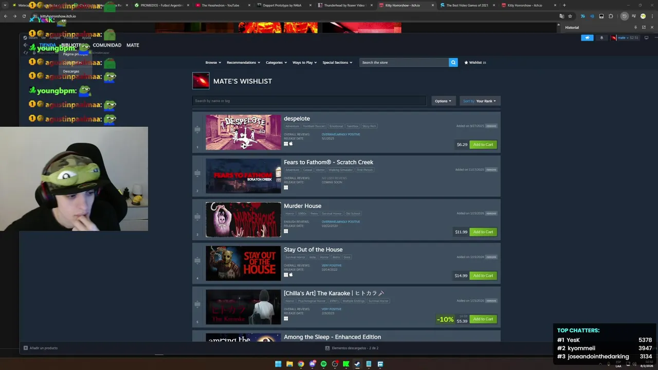The height and width of the screenshot is (370, 658).
Task: Add despelote to cart
Action: click(x=483, y=144)
